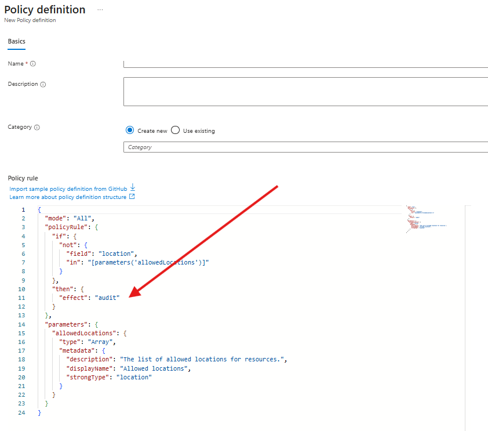
Task: Place cursor on the "All" mode value
Action: pyautogui.click(x=82, y=219)
